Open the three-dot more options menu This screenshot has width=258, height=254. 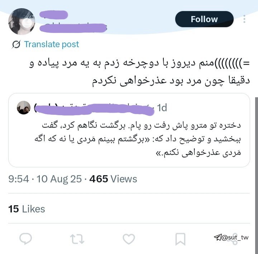pos(244,19)
